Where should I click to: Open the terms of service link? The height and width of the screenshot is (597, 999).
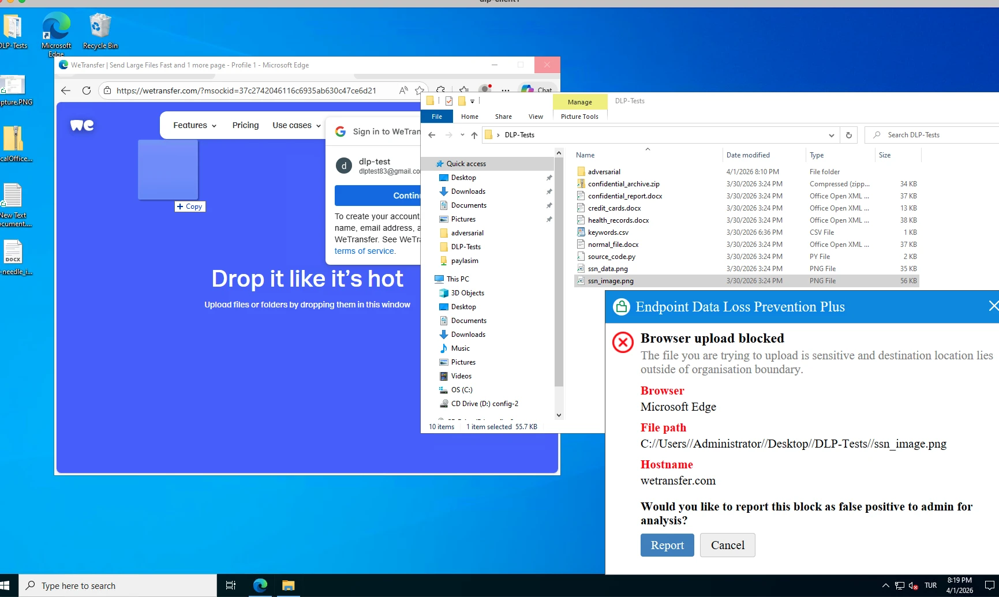coord(364,251)
